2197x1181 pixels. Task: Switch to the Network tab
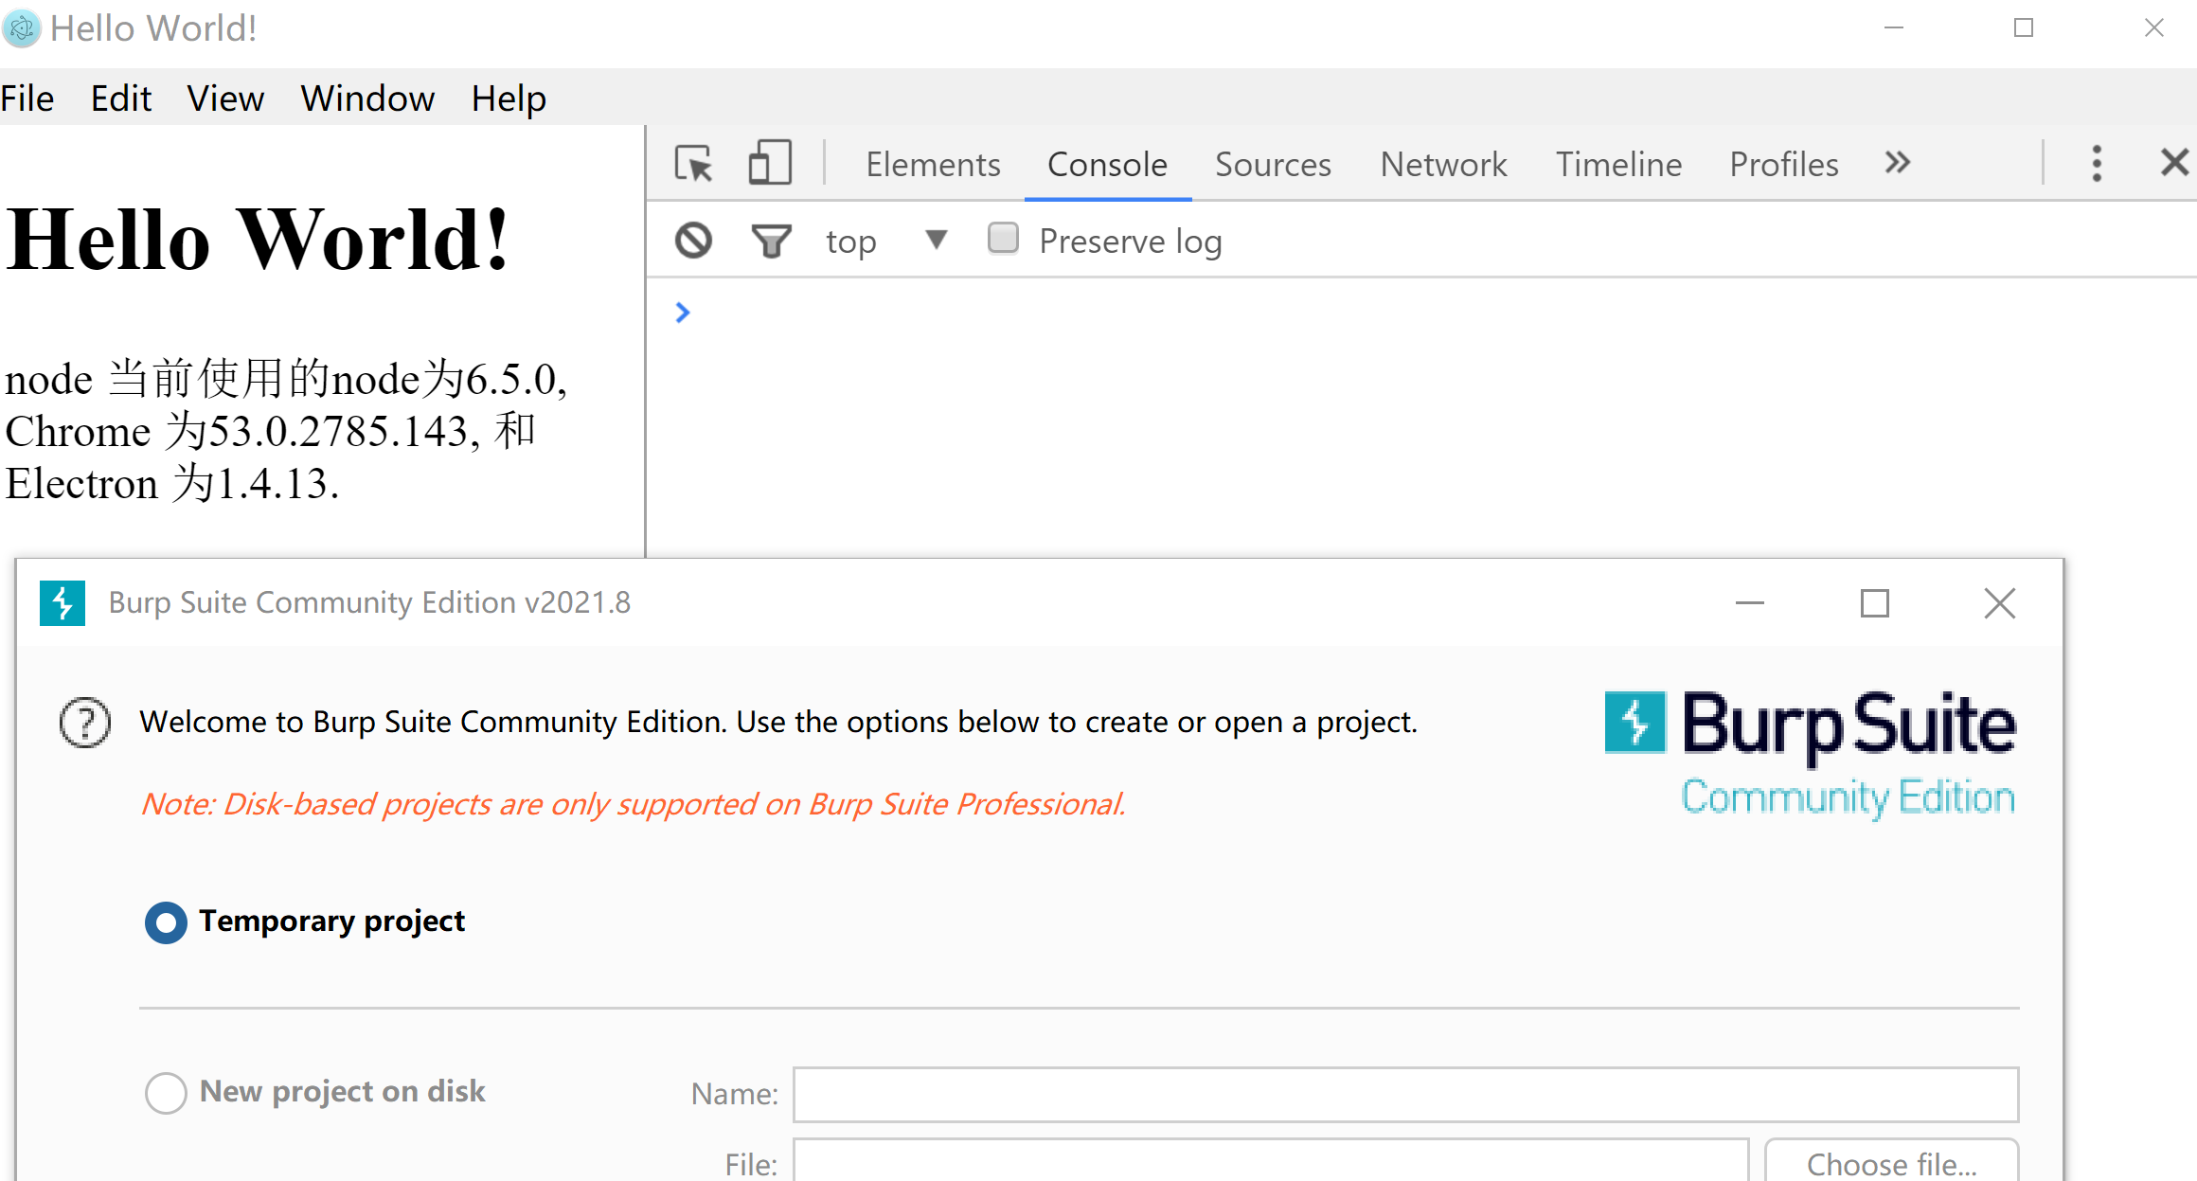tap(1443, 165)
